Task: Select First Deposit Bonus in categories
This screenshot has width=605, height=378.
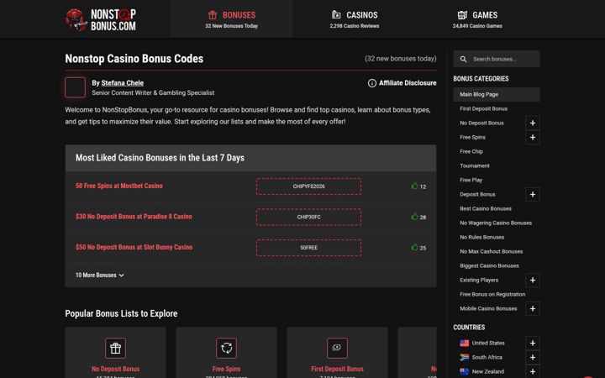Action: [x=483, y=108]
